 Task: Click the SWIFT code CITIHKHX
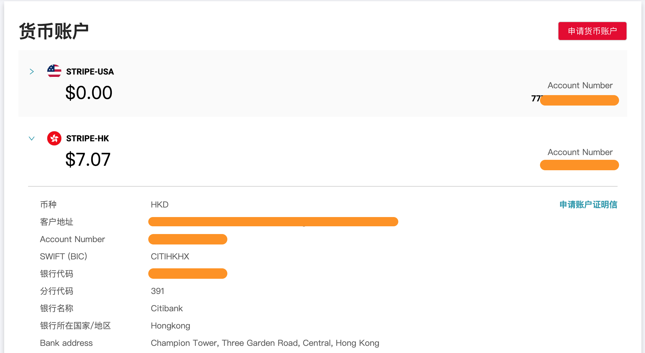pos(170,256)
